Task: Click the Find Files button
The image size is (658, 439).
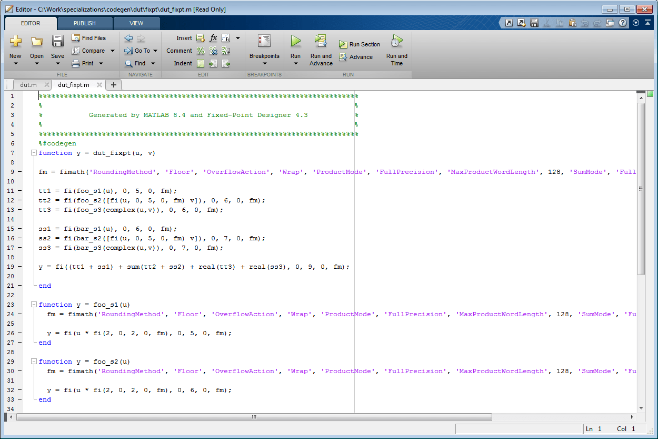Action: coord(88,38)
